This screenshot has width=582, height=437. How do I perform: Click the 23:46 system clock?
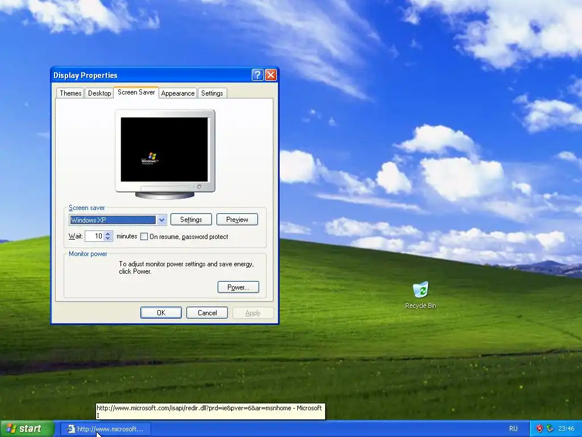click(x=566, y=429)
